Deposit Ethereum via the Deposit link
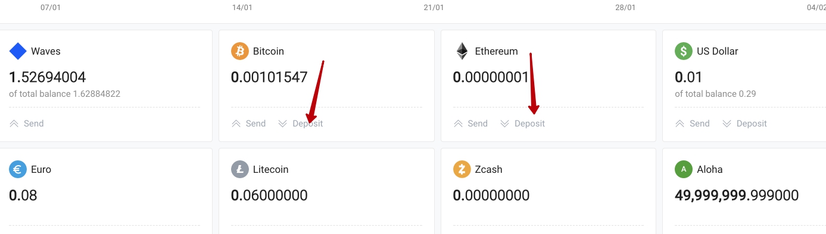The width and height of the screenshot is (826, 234). point(522,124)
